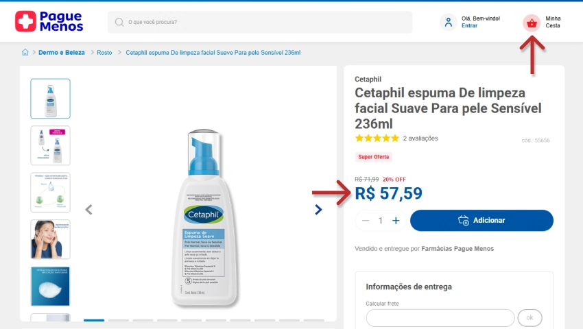This screenshot has height=329, width=583.
Task: Add product to basket with Adicionar
Action: 481,221
